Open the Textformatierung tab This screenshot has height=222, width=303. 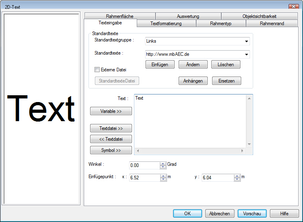(x=166, y=24)
